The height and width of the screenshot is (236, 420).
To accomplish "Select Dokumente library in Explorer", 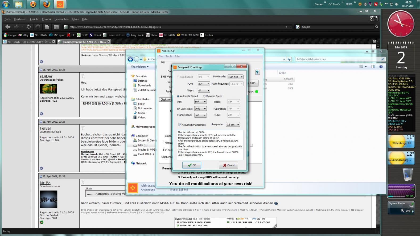I will pyautogui.click(x=145, y=108).
